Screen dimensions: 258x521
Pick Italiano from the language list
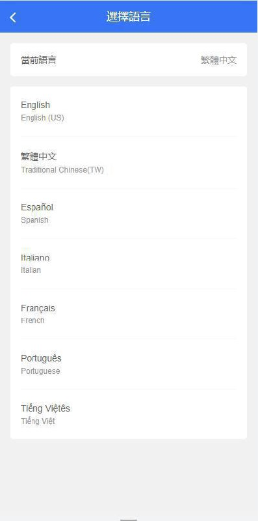[x=129, y=264]
